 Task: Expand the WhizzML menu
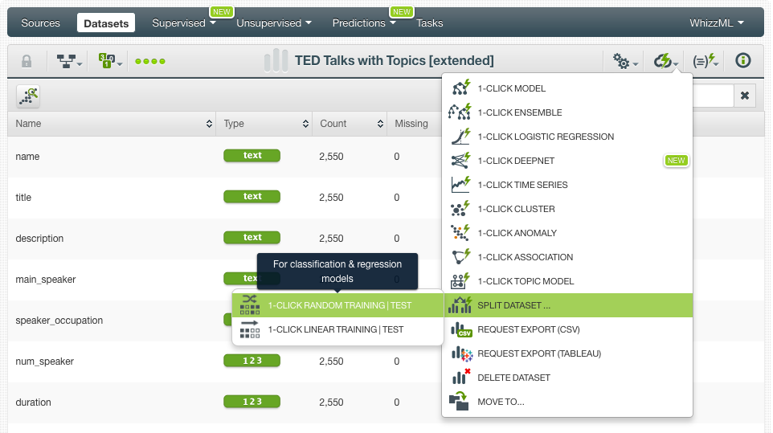[x=716, y=23]
